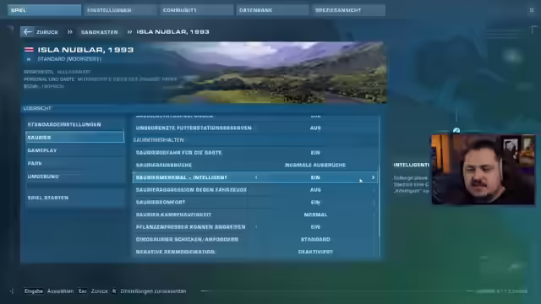Click Esc Zurück key hint
541x304 pixels.
click(x=93, y=291)
